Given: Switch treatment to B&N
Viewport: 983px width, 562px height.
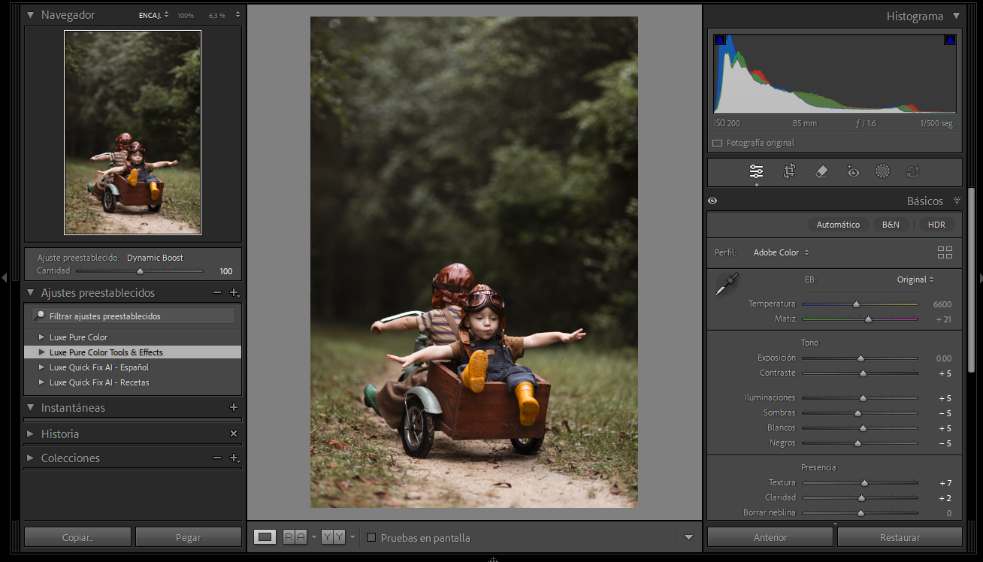Looking at the screenshot, I should tap(890, 225).
